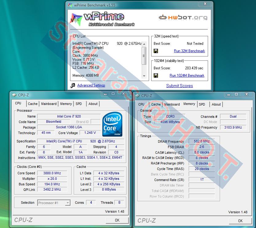The width and height of the screenshot is (256, 228).
Task: Click memory Type value 'DDR3'
Action: coord(170,116)
